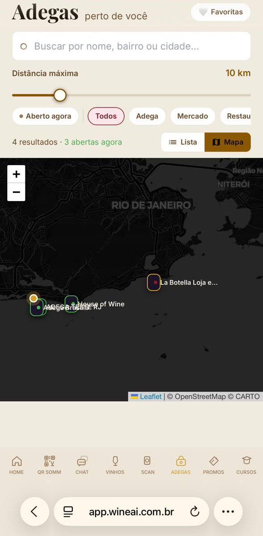263x536 pixels.
Task: Toggle the Aberto agora filter
Action: coord(45,116)
